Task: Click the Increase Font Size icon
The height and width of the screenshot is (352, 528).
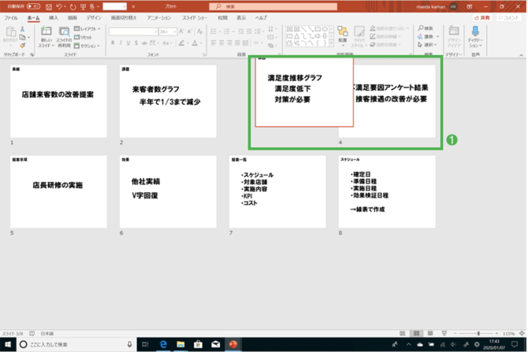Action: click(181, 31)
